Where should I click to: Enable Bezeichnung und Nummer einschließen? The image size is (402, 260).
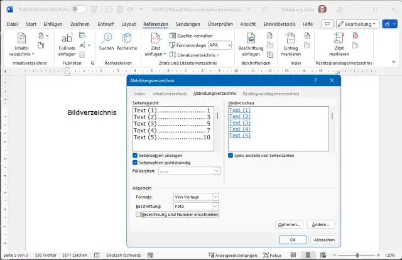139,214
